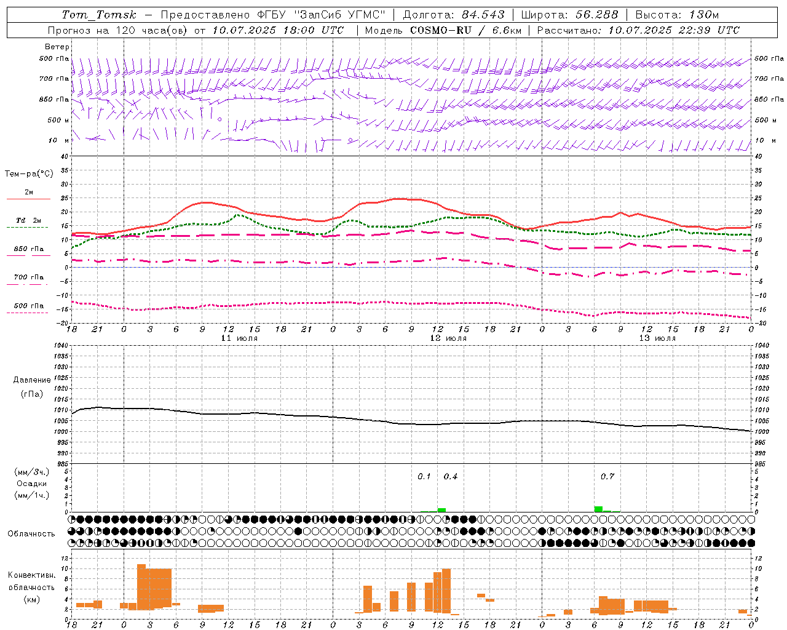Click the tallest orange convective cloud bar
The height and width of the screenshot is (630, 787).
[141, 587]
